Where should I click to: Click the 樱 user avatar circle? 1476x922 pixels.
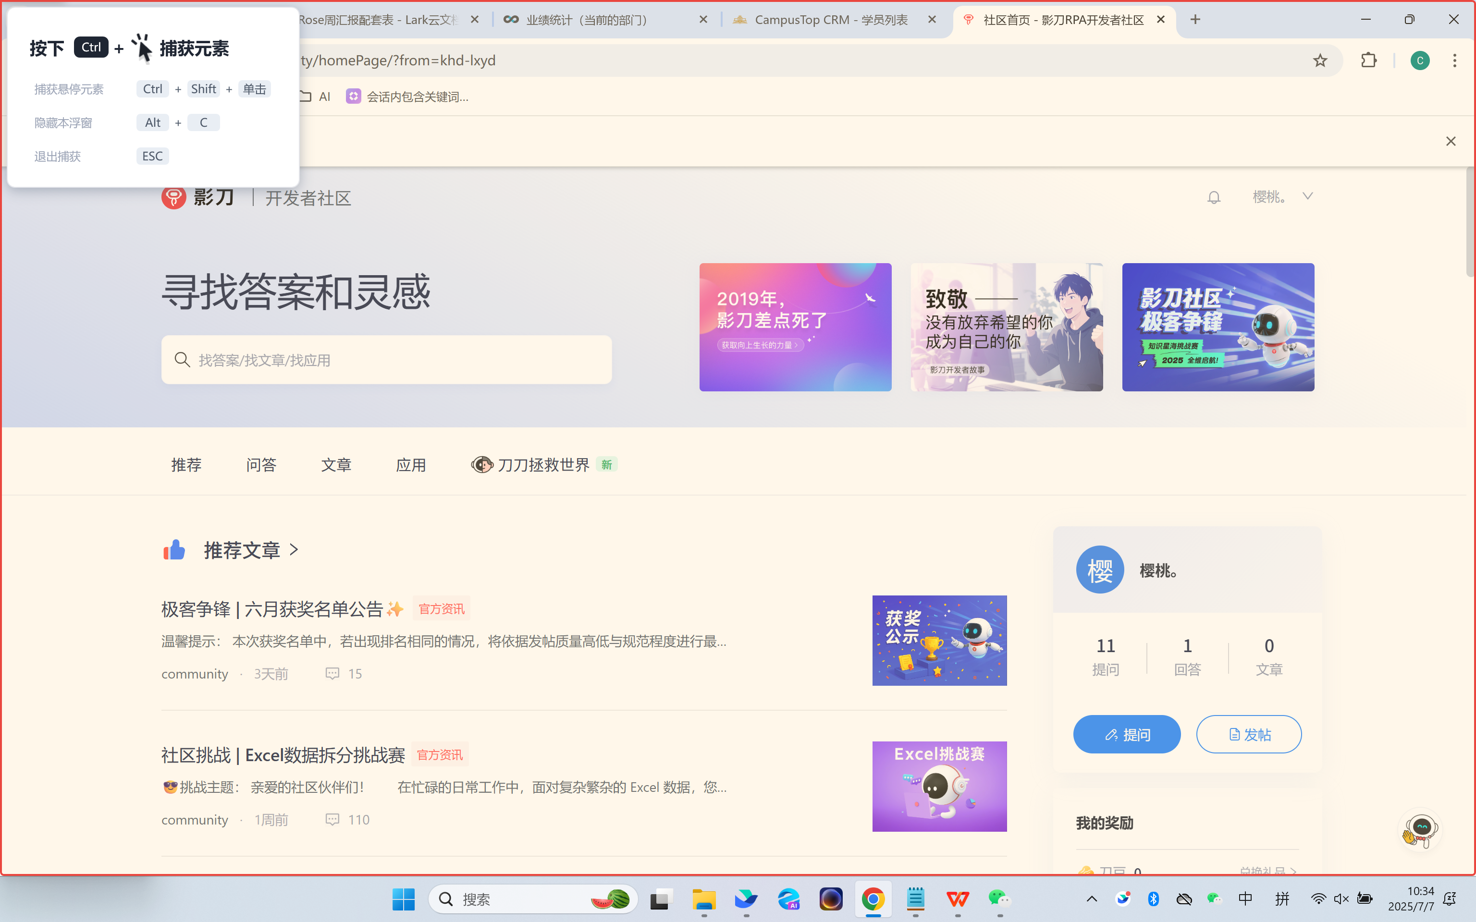(1100, 570)
